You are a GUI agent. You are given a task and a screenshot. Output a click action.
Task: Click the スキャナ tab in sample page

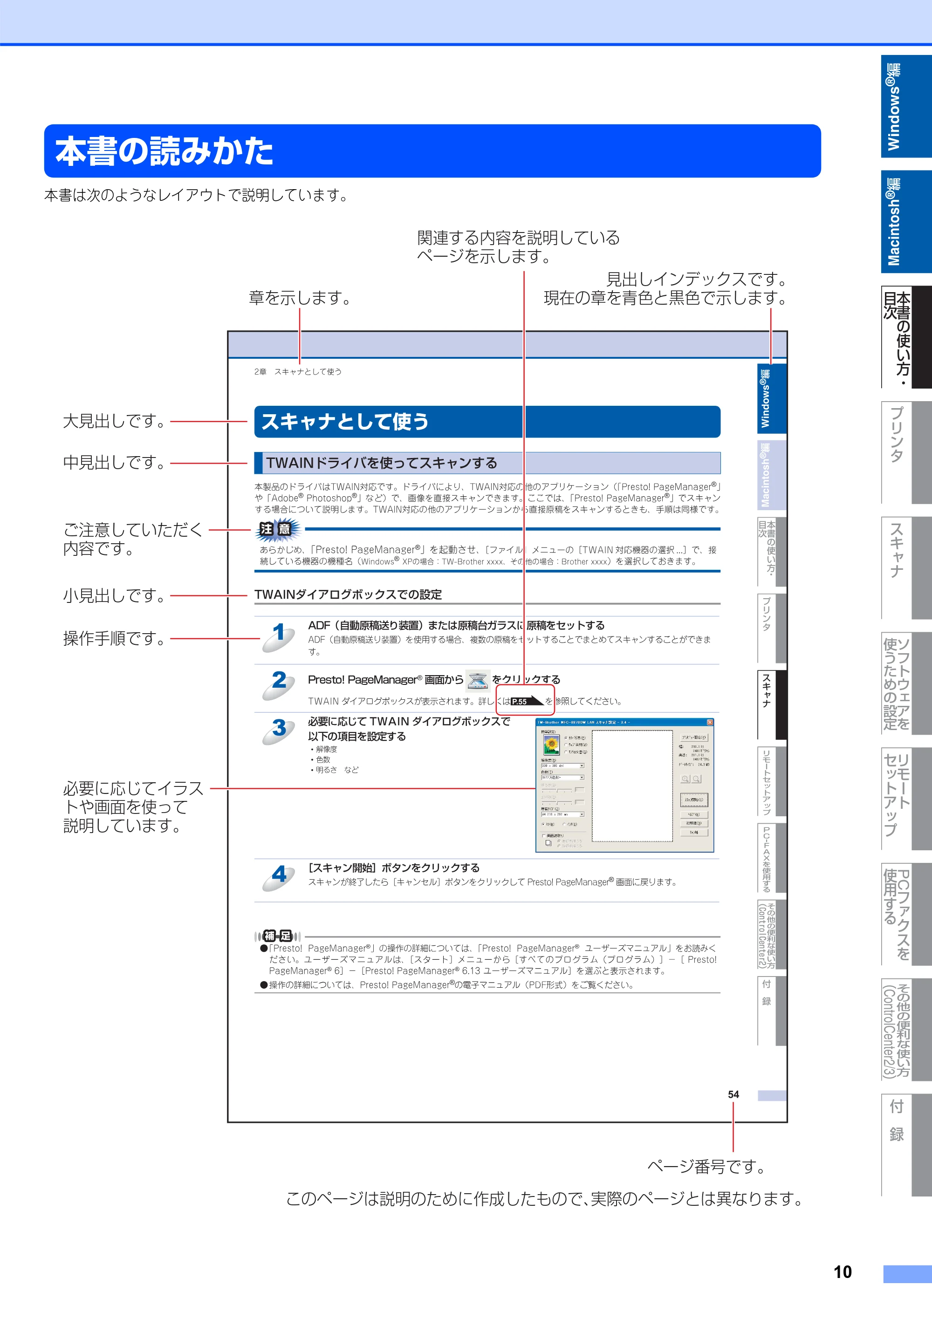click(x=772, y=705)
